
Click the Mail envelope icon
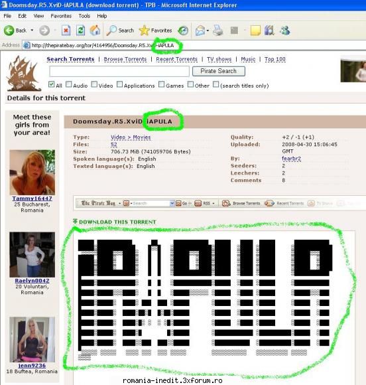tap(200, 31)
